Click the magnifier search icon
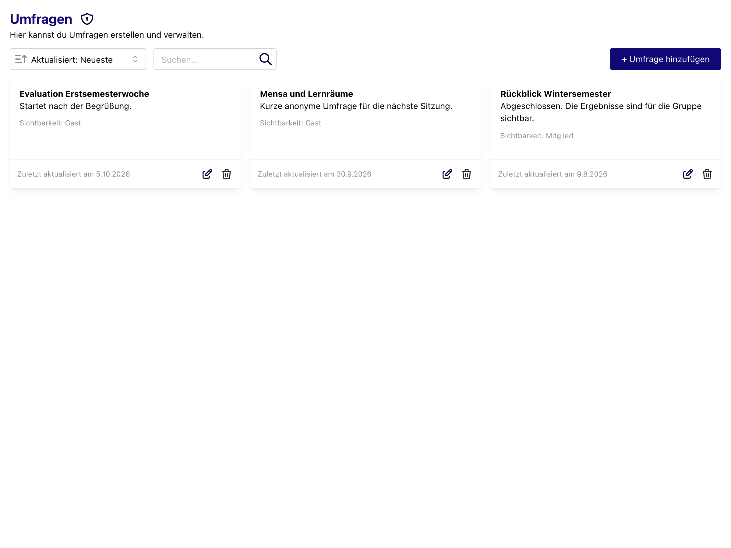Image resolution: width=731 pixels, height=548 pixels. [265, 59]
